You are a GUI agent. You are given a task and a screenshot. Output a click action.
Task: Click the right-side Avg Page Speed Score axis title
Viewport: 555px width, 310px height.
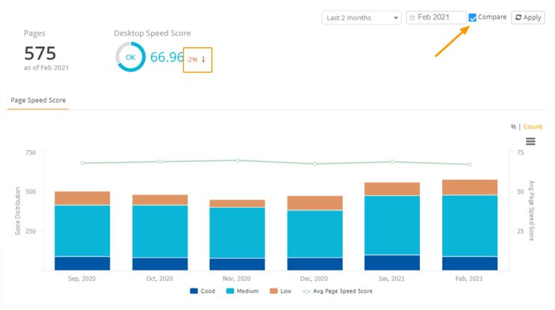pos(531,211)
